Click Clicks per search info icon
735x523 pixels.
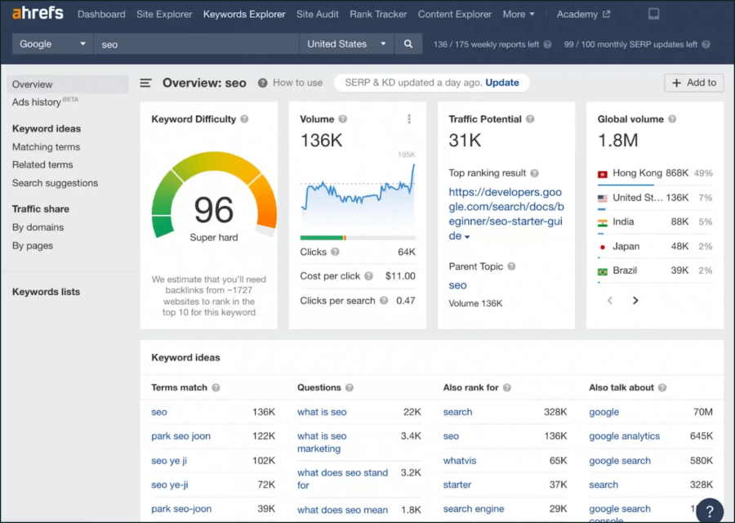pyautogui.click(x=384, y=301)
